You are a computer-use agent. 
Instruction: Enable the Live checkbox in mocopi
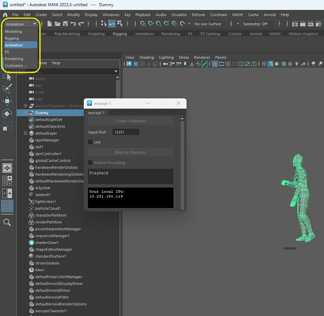90,142
